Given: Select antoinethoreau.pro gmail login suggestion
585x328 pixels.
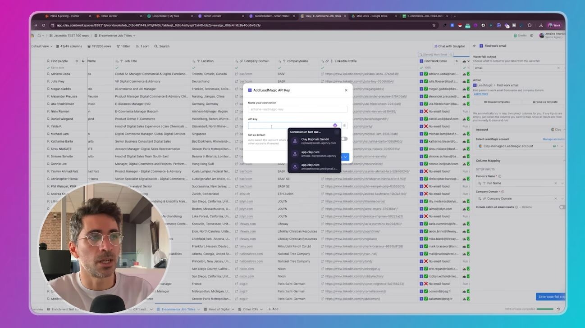Looking at the screenshot, I should 314,166.
